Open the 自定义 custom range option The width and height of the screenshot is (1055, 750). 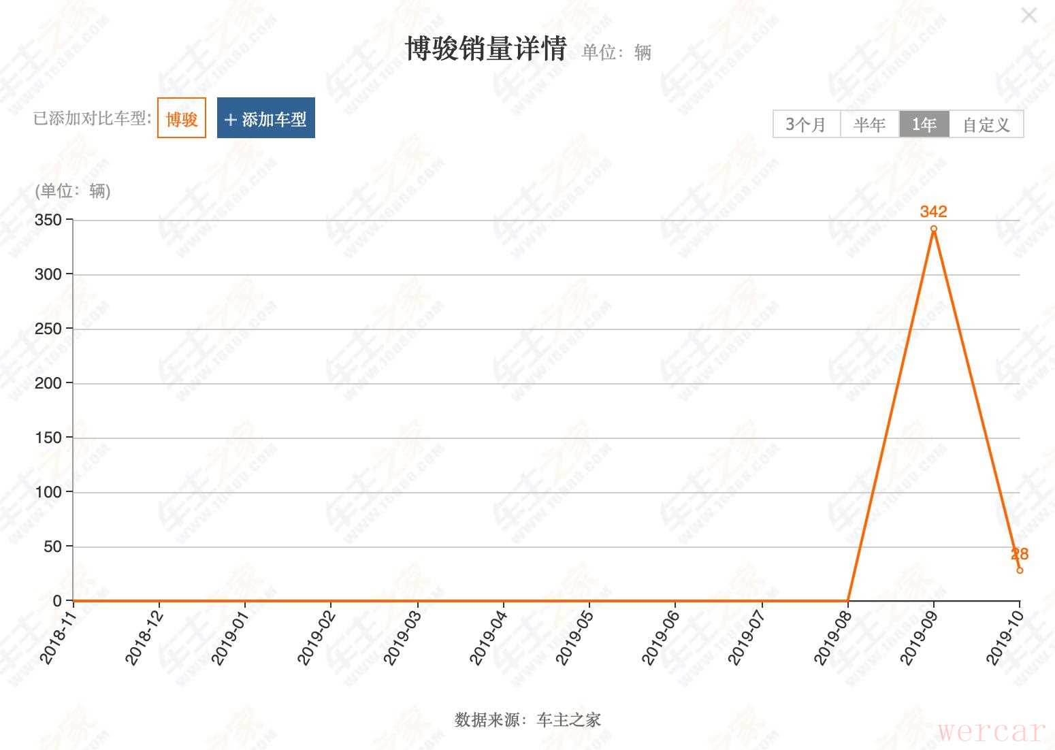pyautogui.click(x=986, y=125)
